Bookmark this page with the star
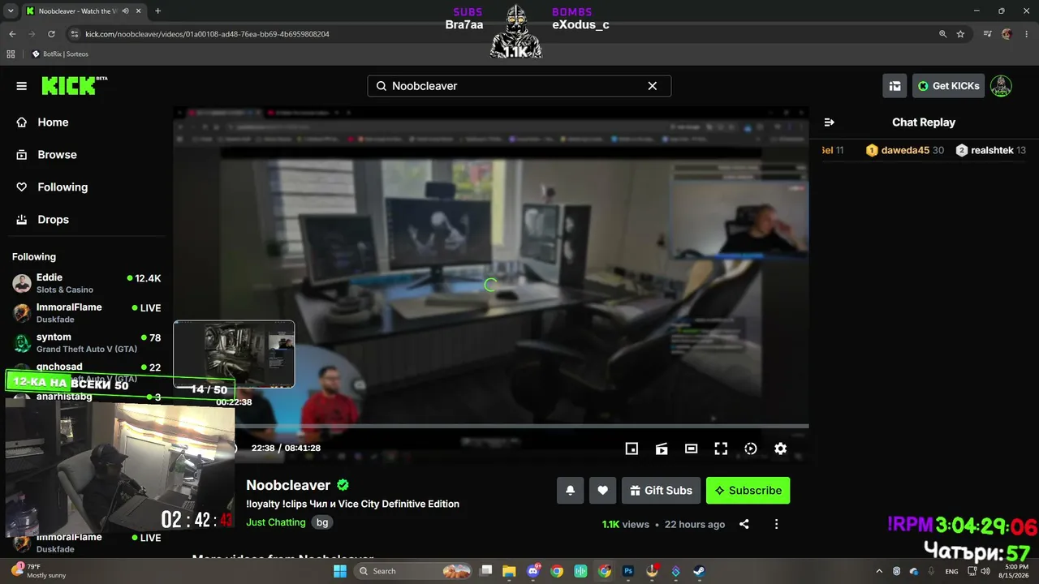Image resolution: width=1039 pixels, height=584 pixels. tap(960, 34)
